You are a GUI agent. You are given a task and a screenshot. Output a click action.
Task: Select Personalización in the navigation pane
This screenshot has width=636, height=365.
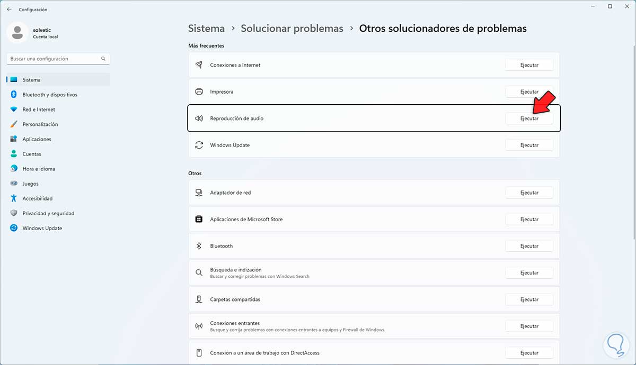(x=41, y=124)
